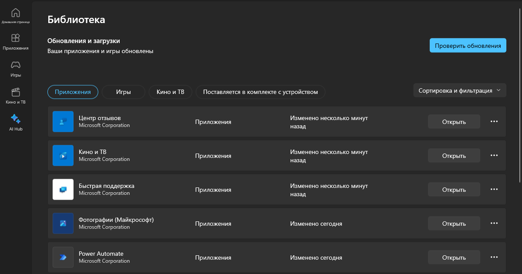
Task: Open Центр отзывов via its Открыть button
Action: pyautogui.click(x=454, y=121)
